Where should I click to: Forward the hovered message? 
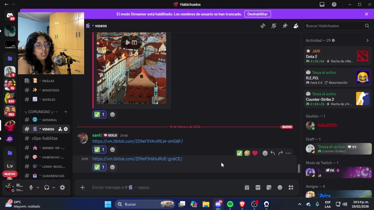click(280, 153)
